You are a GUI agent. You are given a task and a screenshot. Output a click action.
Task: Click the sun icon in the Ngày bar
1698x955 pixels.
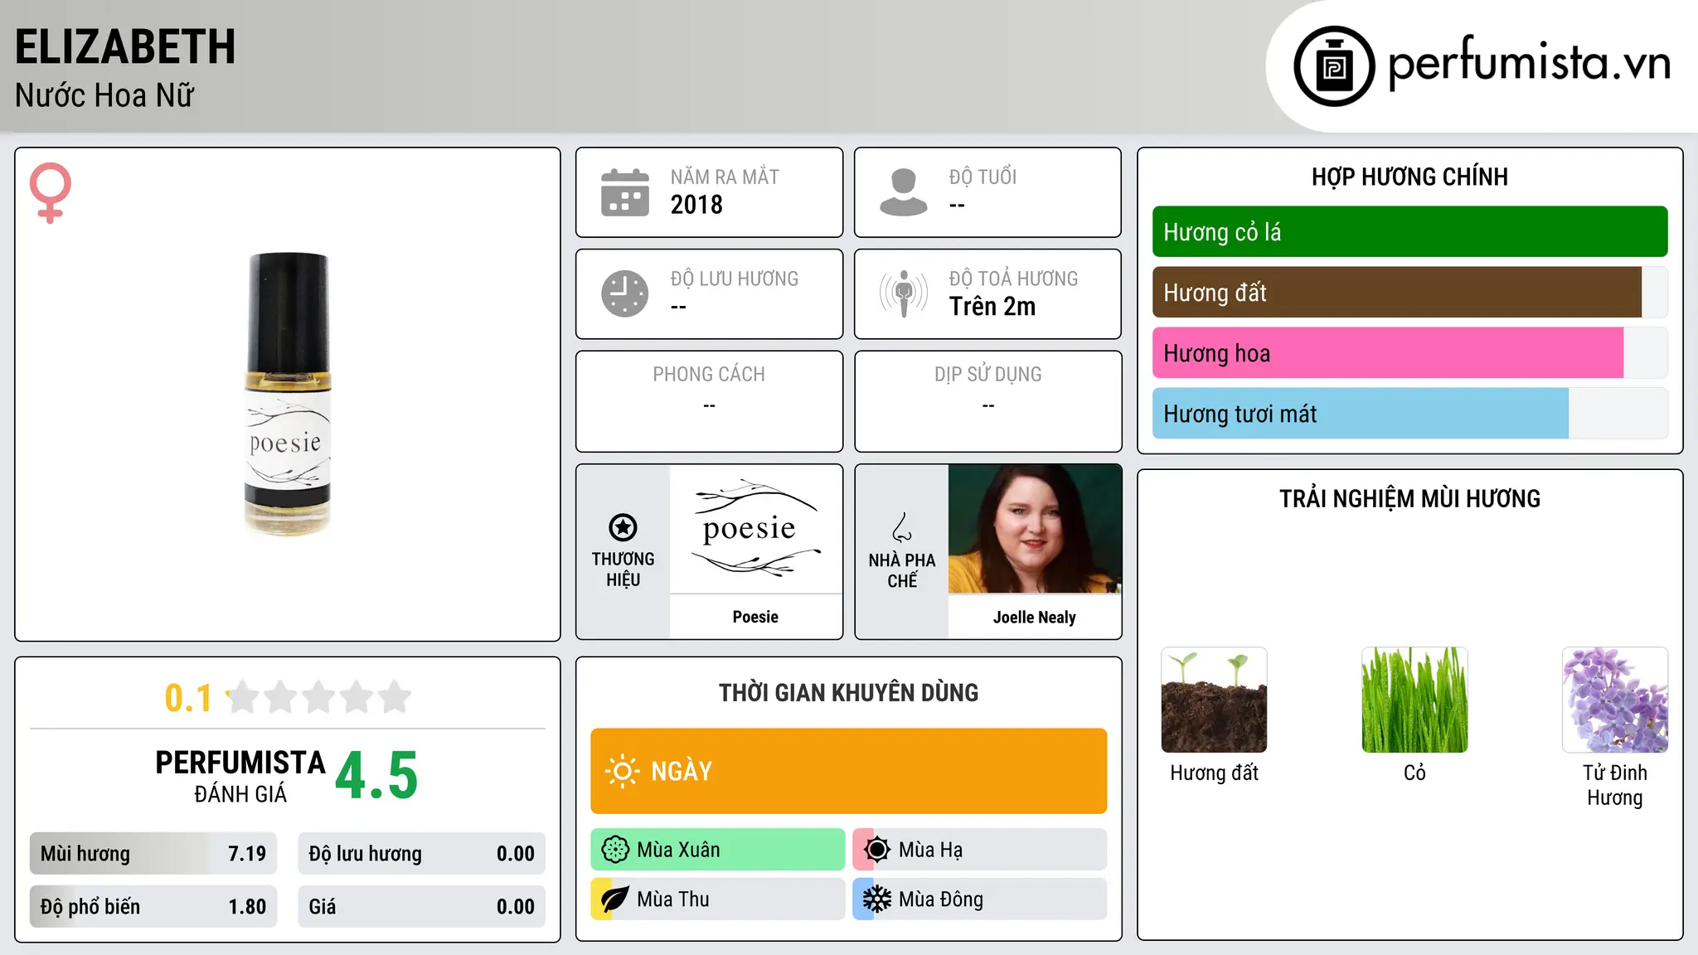coord(622,771)
